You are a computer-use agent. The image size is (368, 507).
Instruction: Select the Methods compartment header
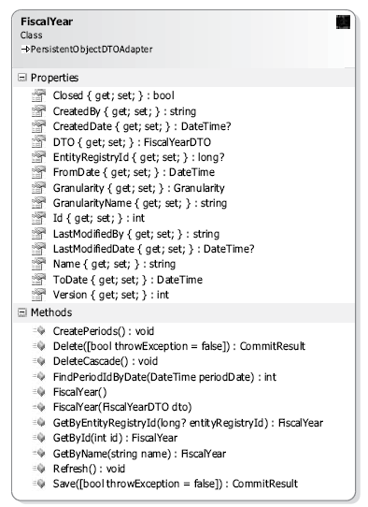coord(183,312)
